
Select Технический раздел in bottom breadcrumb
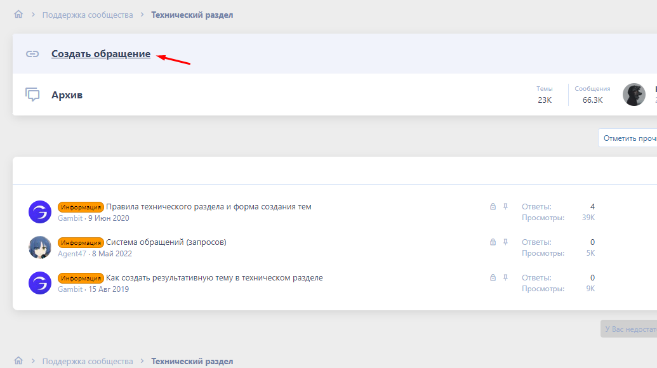point(192,361)
